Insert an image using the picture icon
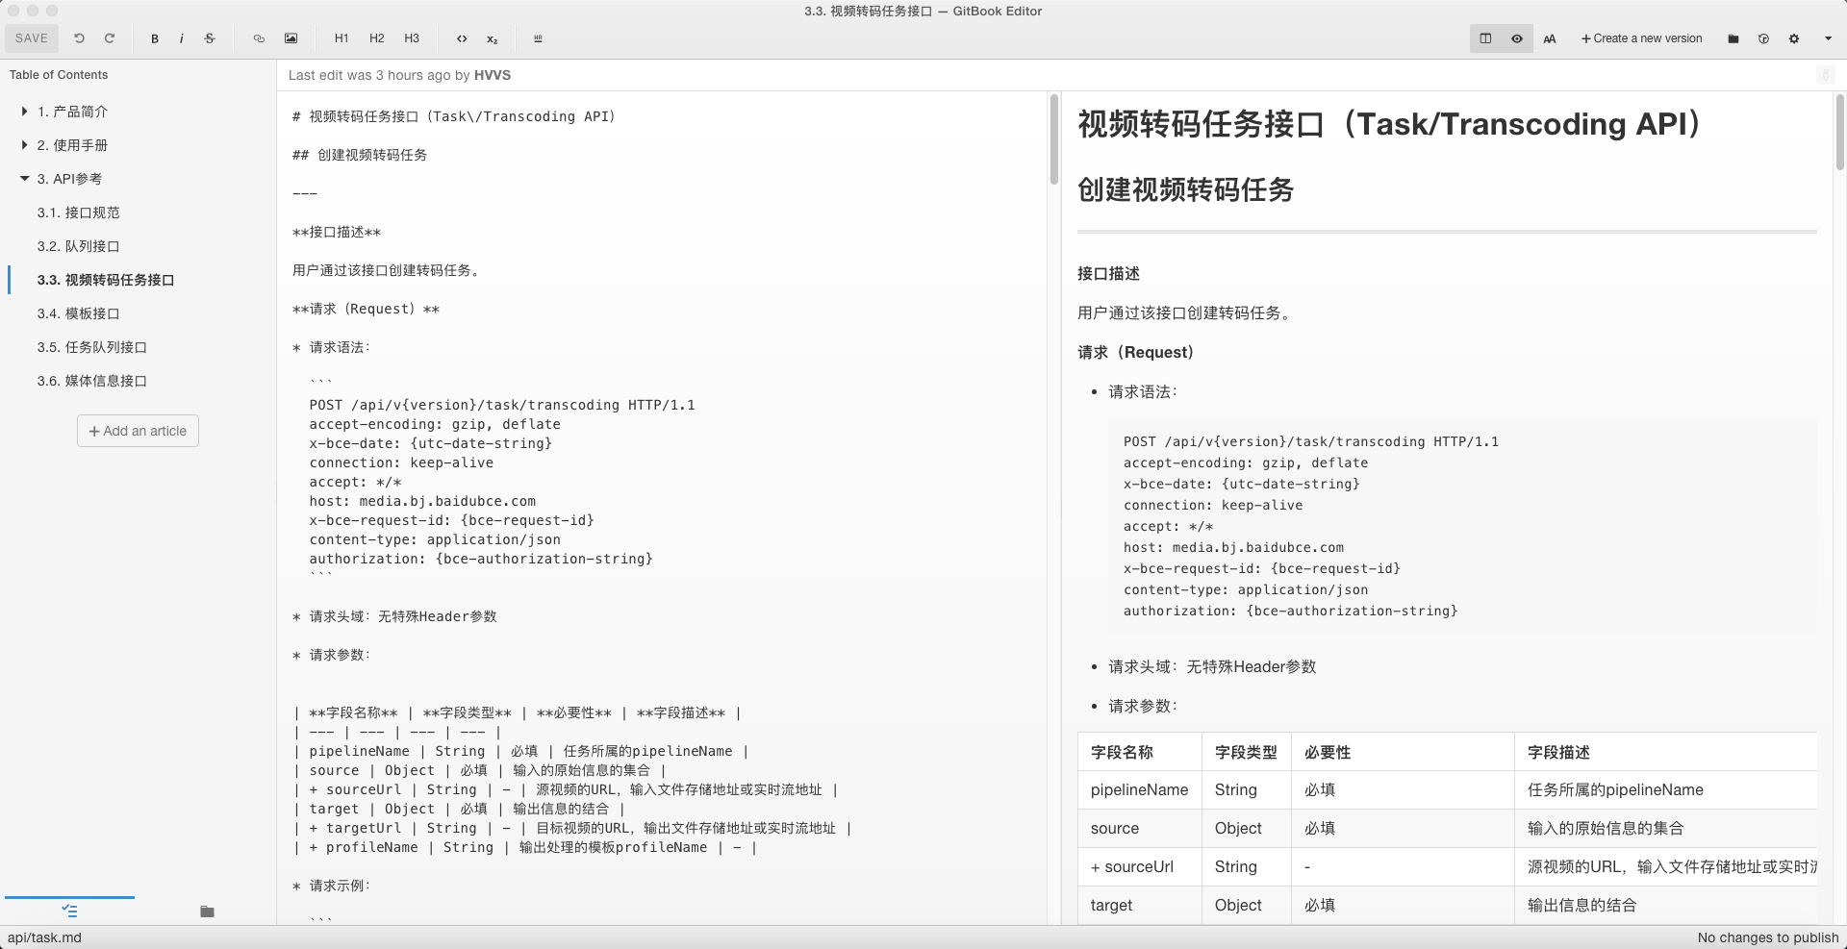The image size is (1847, 949). tap(291, 38)
